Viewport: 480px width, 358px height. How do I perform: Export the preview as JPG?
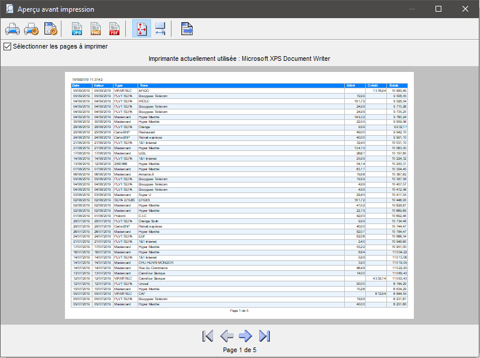[x=77, y=29]
